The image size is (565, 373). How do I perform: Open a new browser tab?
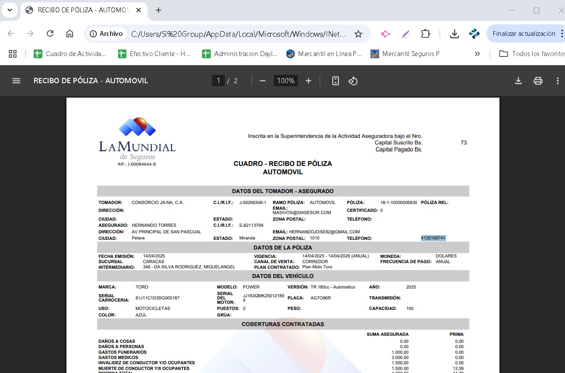(158, 10)
